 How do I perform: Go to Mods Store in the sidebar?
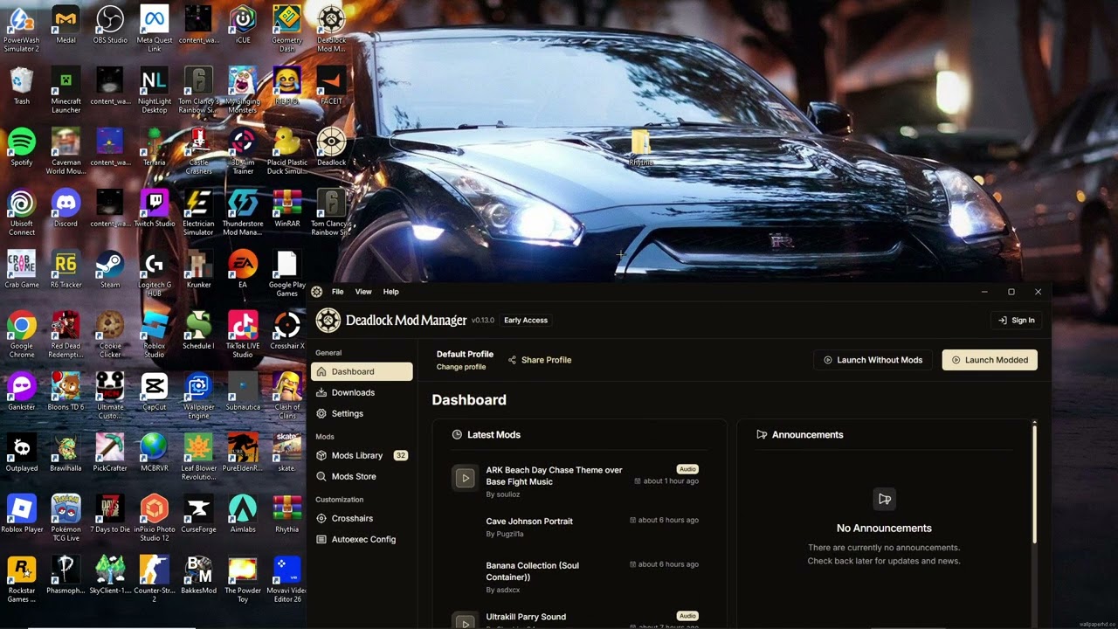(362, 476)
